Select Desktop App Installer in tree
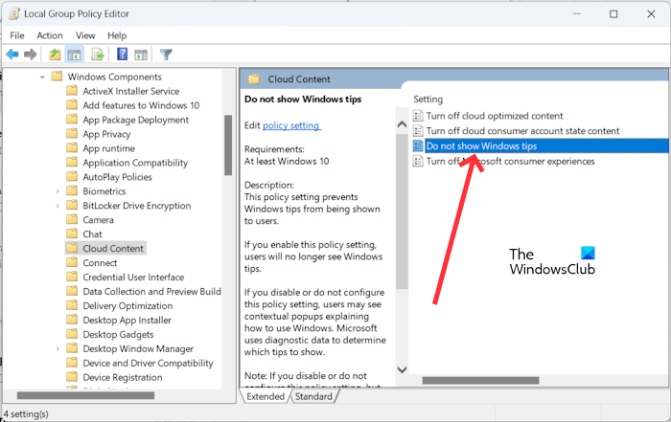 (x=127, y=320)
